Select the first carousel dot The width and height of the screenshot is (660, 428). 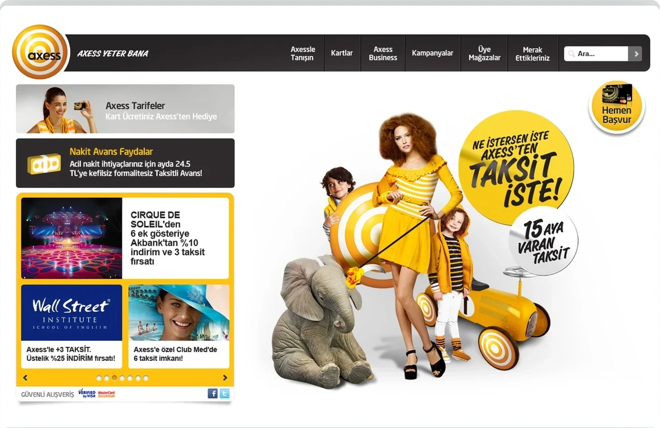click(x=99, y=378)
